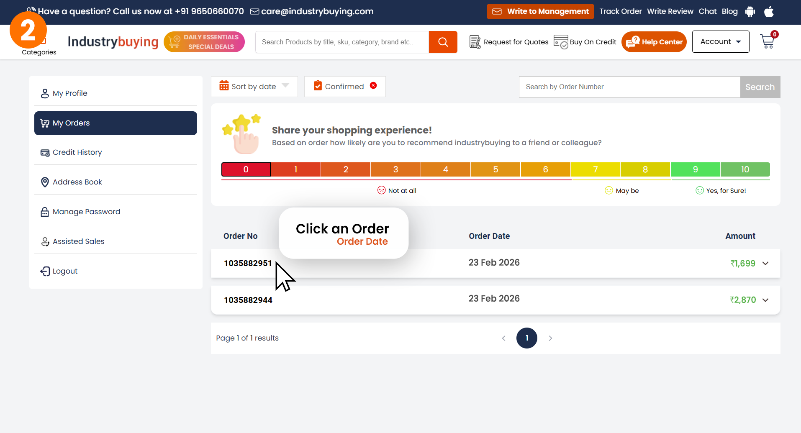Open Credit History in sidebar
801x433 pixels.
(x=77, y=152)
